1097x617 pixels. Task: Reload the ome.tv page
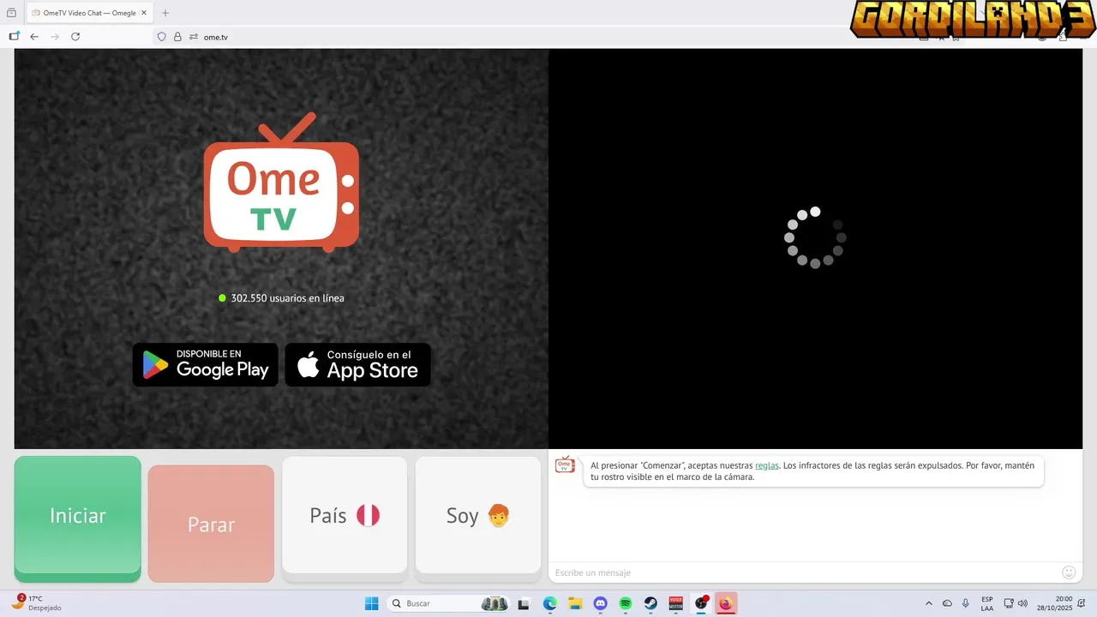pyautogui.click(x=75, y=37)
